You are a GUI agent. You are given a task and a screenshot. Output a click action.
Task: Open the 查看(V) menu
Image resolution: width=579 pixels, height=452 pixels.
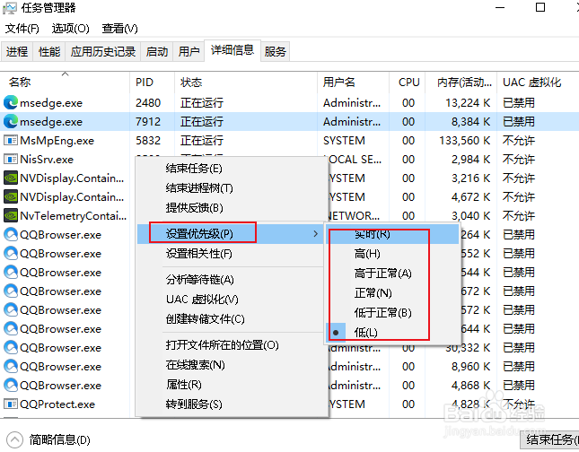[x=119, y=29]
